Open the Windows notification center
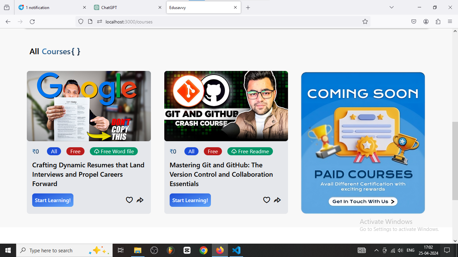The height and width of the screenshot is (257, 458). [x=447, y=250]
